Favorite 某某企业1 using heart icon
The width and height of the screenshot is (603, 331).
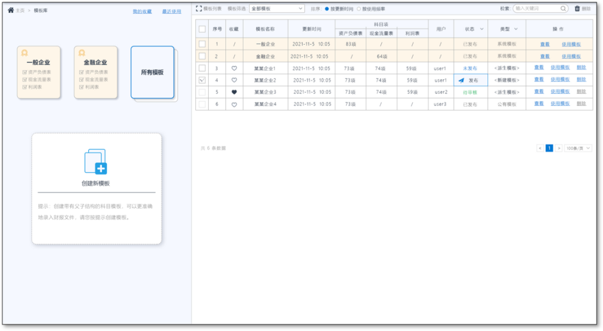(234, 68)
